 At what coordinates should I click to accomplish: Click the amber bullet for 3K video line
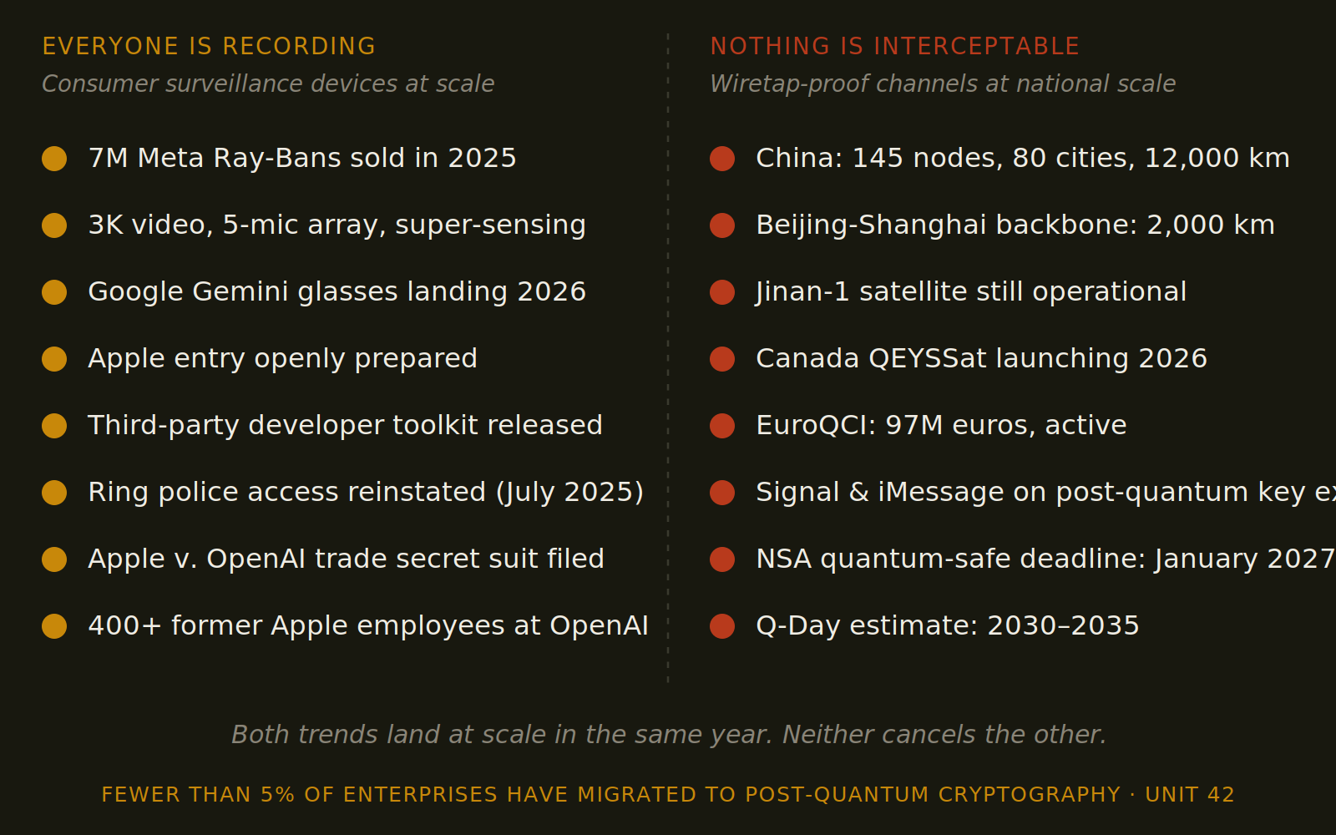point(54,225)
